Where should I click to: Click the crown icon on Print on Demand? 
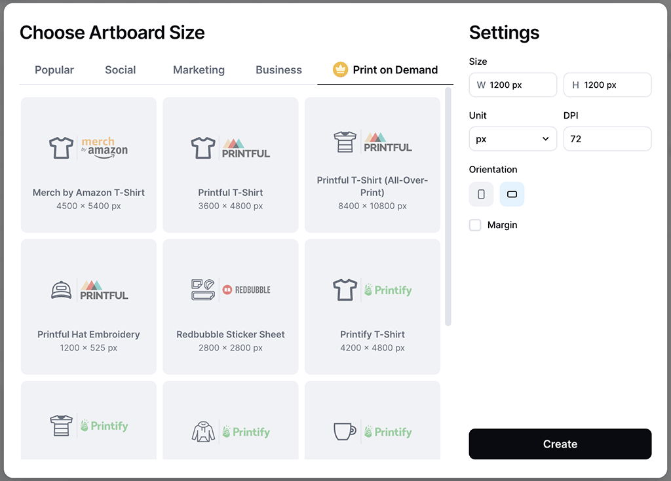pyautogui.click(x=340, y=70)
